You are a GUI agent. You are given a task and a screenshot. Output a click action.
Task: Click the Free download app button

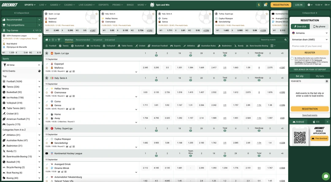tap(319, 138)
